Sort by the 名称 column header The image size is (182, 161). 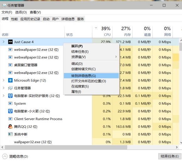32,32
